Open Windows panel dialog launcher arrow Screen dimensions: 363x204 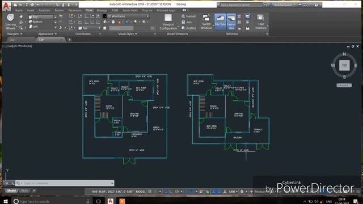tap(267, 34)
